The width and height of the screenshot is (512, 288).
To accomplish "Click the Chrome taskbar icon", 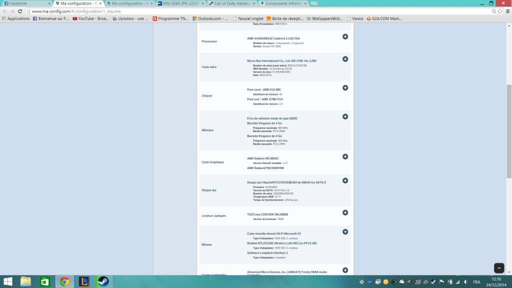I will 64,281.
